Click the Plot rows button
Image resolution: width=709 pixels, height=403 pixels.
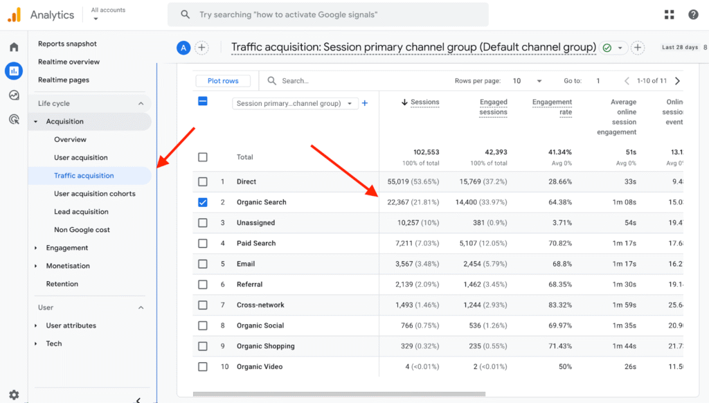click(223, 81)
